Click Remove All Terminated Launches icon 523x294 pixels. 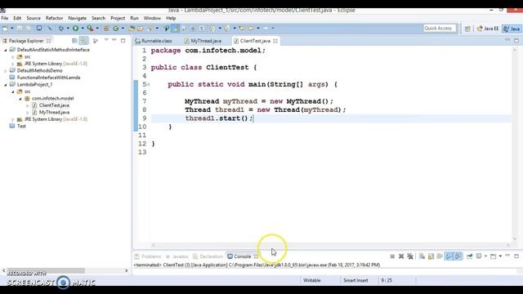click(410, 256)
